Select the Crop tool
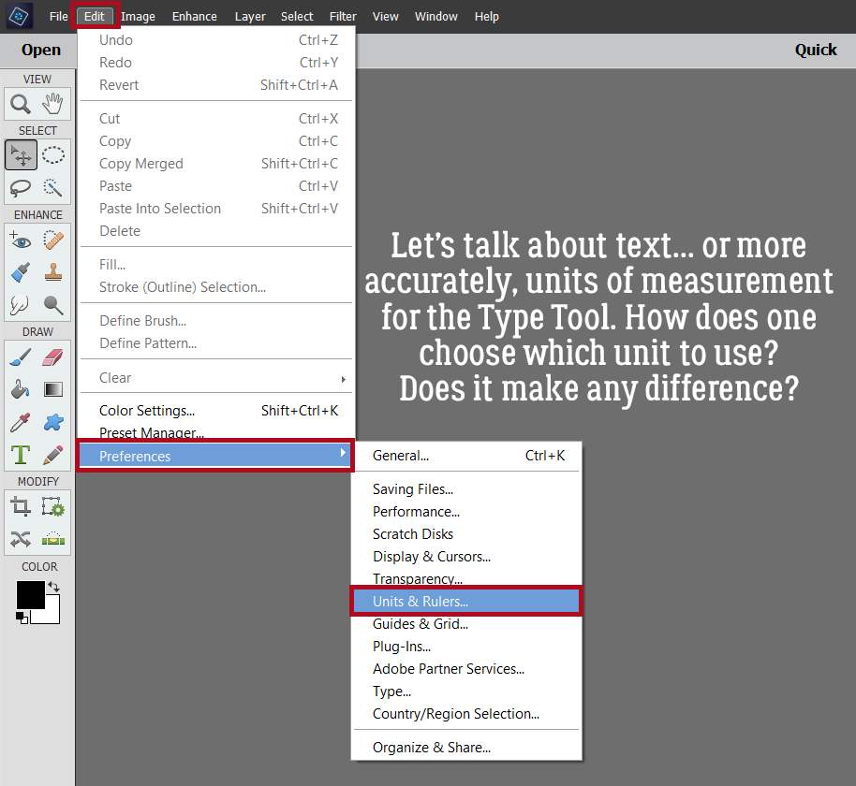 (x=20, y=506)
